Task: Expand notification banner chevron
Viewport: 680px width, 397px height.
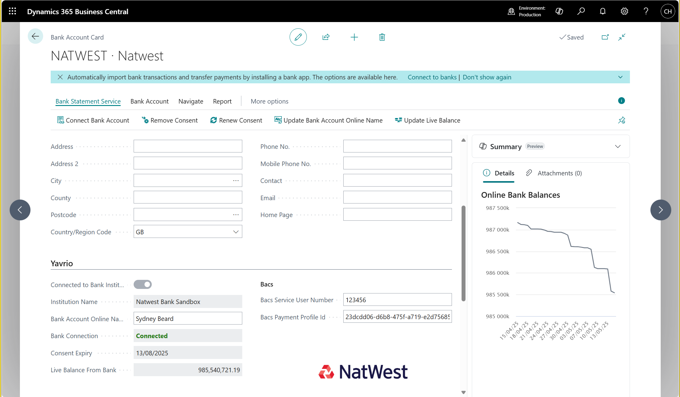Action: 620,77
